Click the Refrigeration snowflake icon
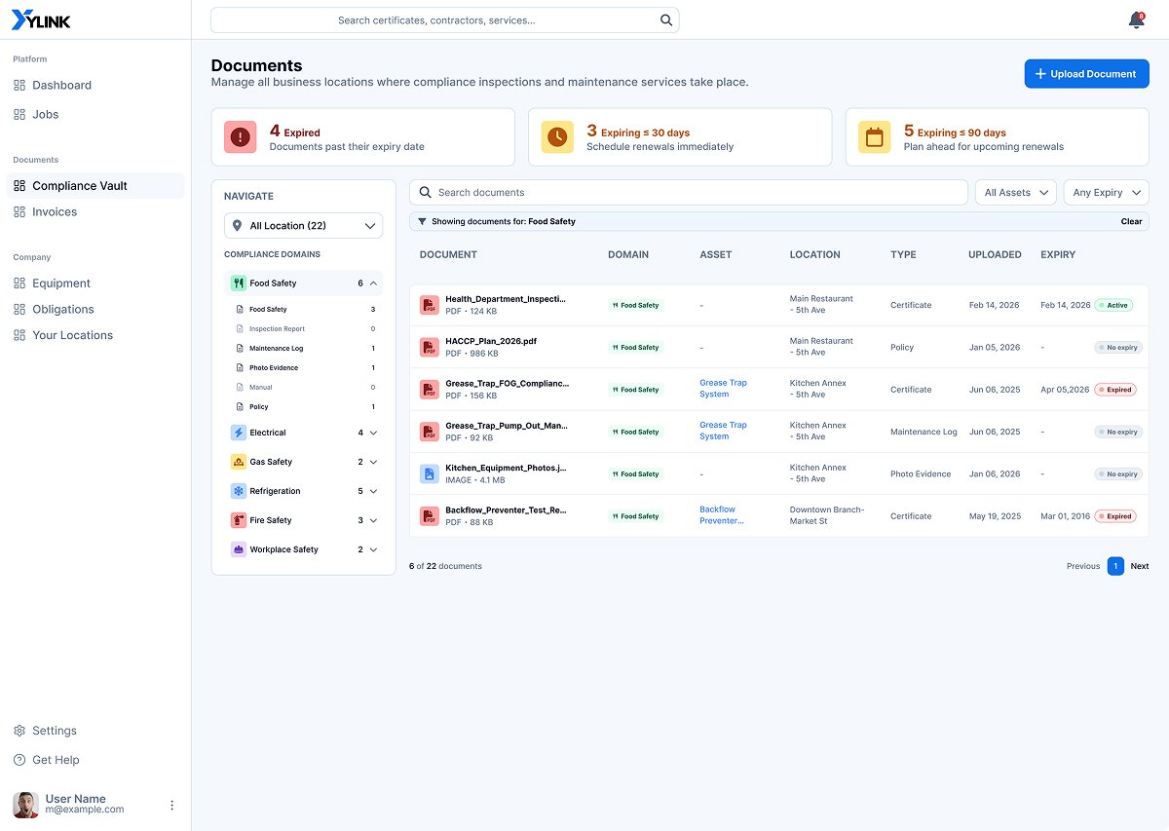 tap(239, 491)
